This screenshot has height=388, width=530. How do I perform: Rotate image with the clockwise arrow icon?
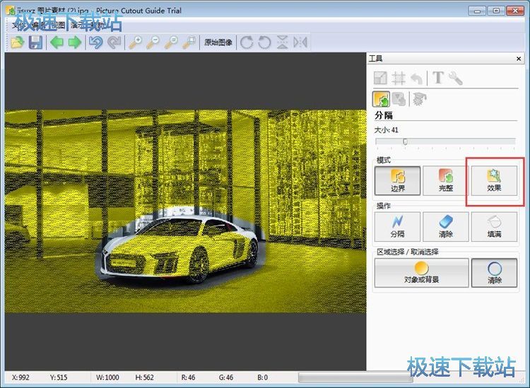pos(247,42)
